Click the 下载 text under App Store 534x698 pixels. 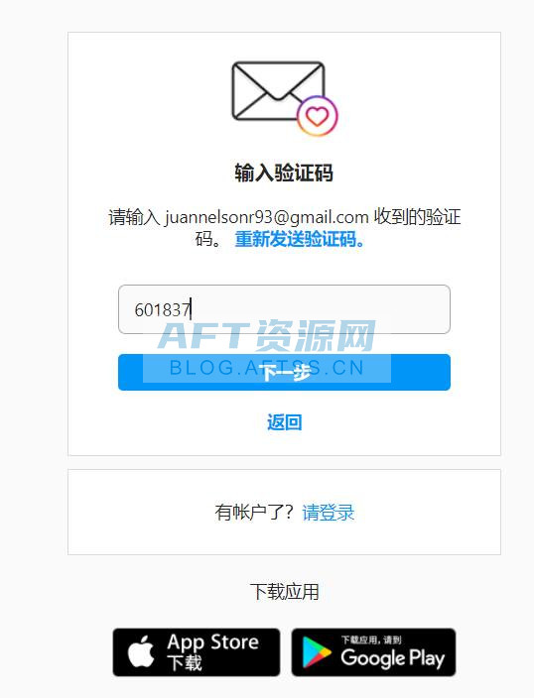tap(185, 662)
